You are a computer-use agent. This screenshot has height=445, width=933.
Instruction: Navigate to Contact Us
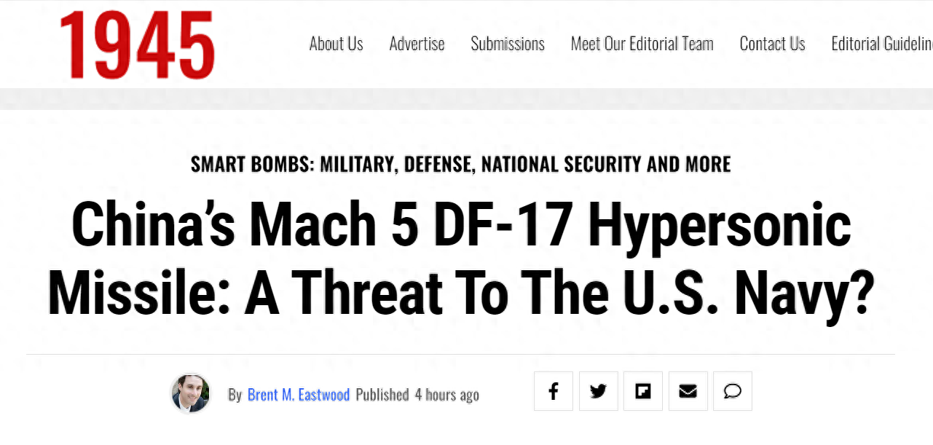773,44
